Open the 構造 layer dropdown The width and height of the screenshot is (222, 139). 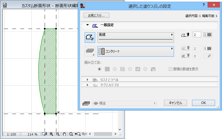click(x=125, y=103)
